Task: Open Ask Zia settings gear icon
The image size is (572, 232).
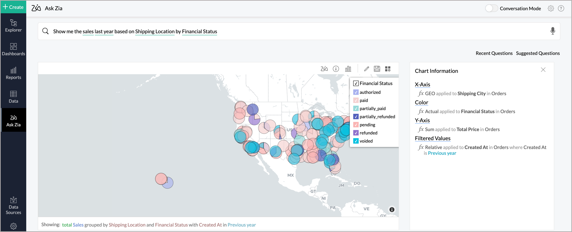Action: click(x=551, y=8)
